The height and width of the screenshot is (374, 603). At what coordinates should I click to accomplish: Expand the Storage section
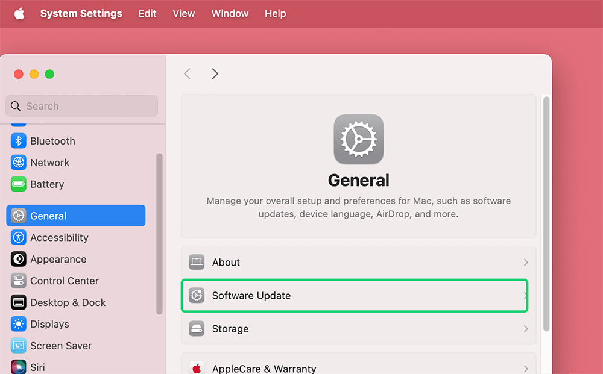pos(525,329)
